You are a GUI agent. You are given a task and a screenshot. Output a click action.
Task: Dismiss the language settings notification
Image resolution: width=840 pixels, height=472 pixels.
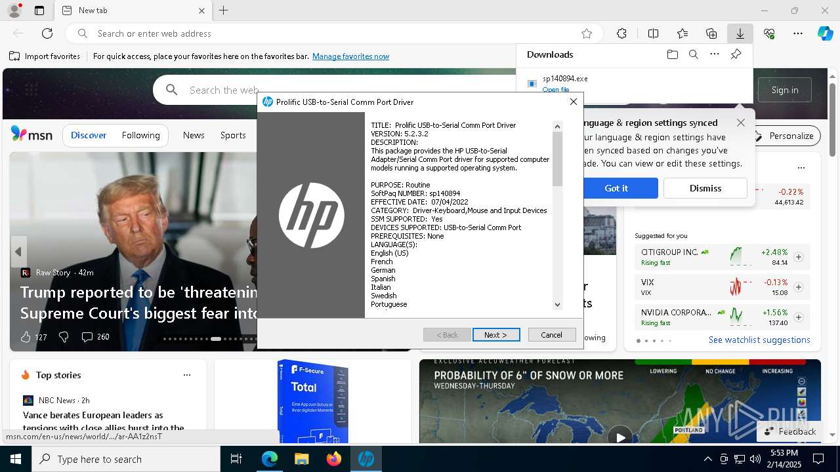[705, 188]
